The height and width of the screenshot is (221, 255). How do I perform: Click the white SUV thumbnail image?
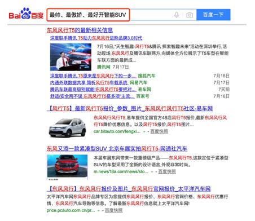pos(67,127)
